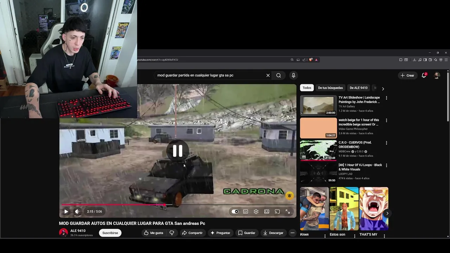This screenshot has height=253, width=450.
Task: Open browser hamburger main menu
Action: [446, 60]
